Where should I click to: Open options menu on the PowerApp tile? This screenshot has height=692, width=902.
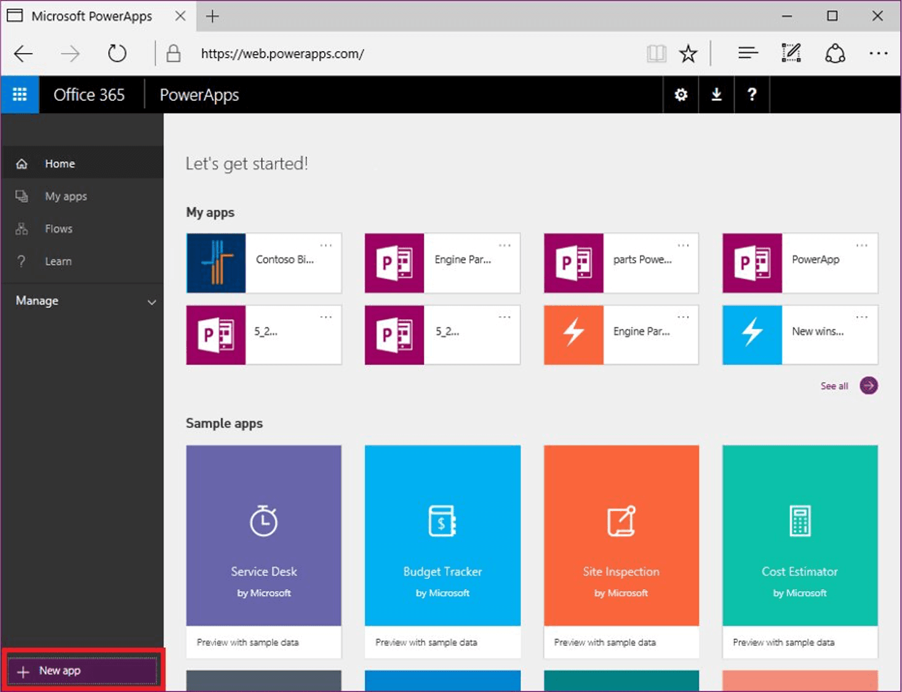point(862,245)
